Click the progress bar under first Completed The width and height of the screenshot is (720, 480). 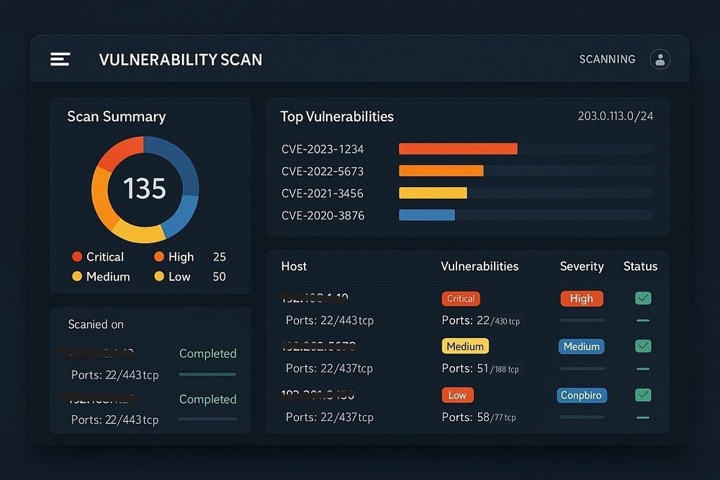pos(207,374)
